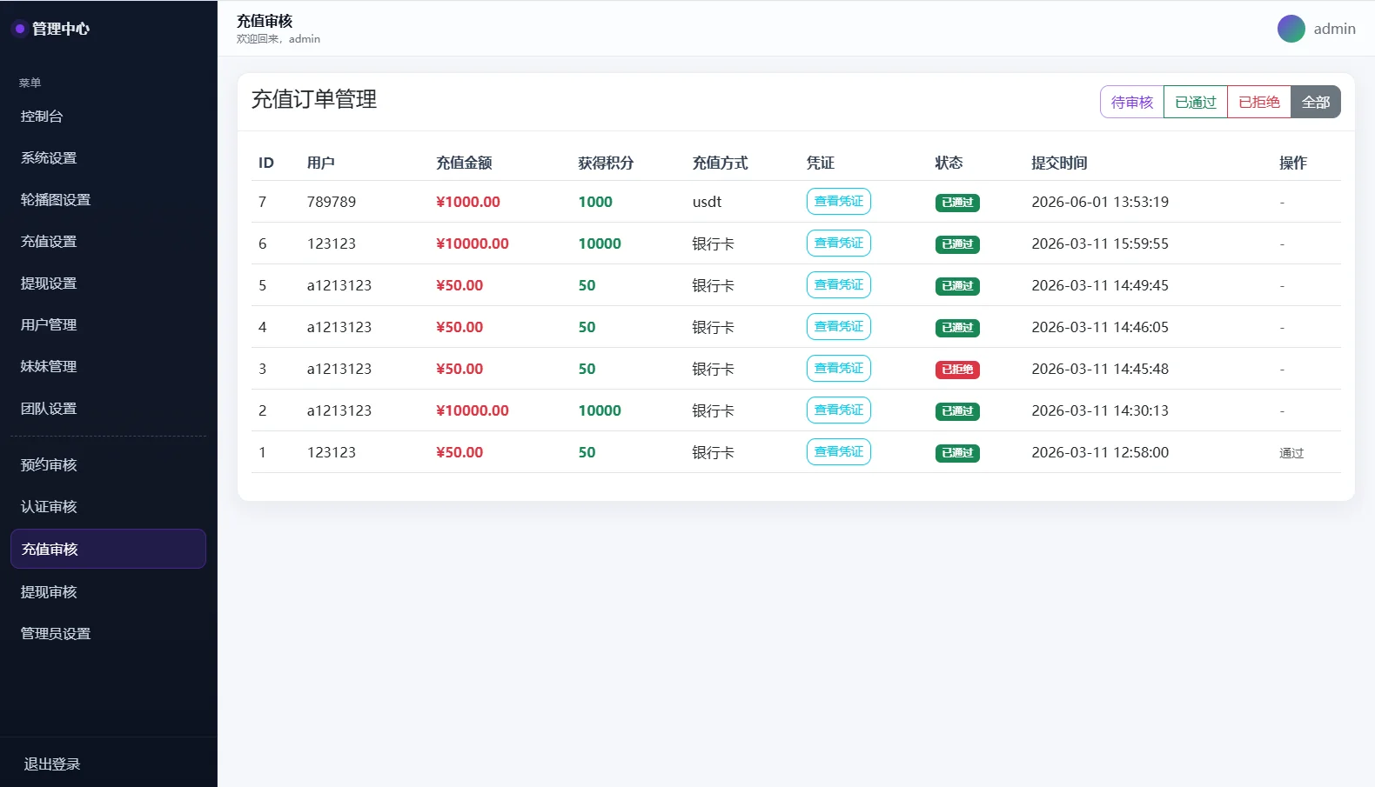This screenshot has width=1375, height=787.
Task: Filter orders by 待审核 tab
Action: tap(1131, 102)
